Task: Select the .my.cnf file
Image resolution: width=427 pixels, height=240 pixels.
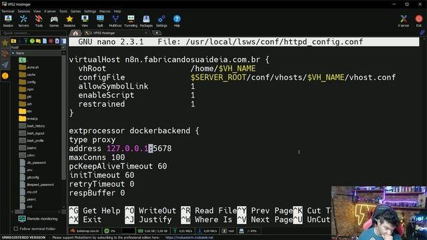Action: point(29,192)
